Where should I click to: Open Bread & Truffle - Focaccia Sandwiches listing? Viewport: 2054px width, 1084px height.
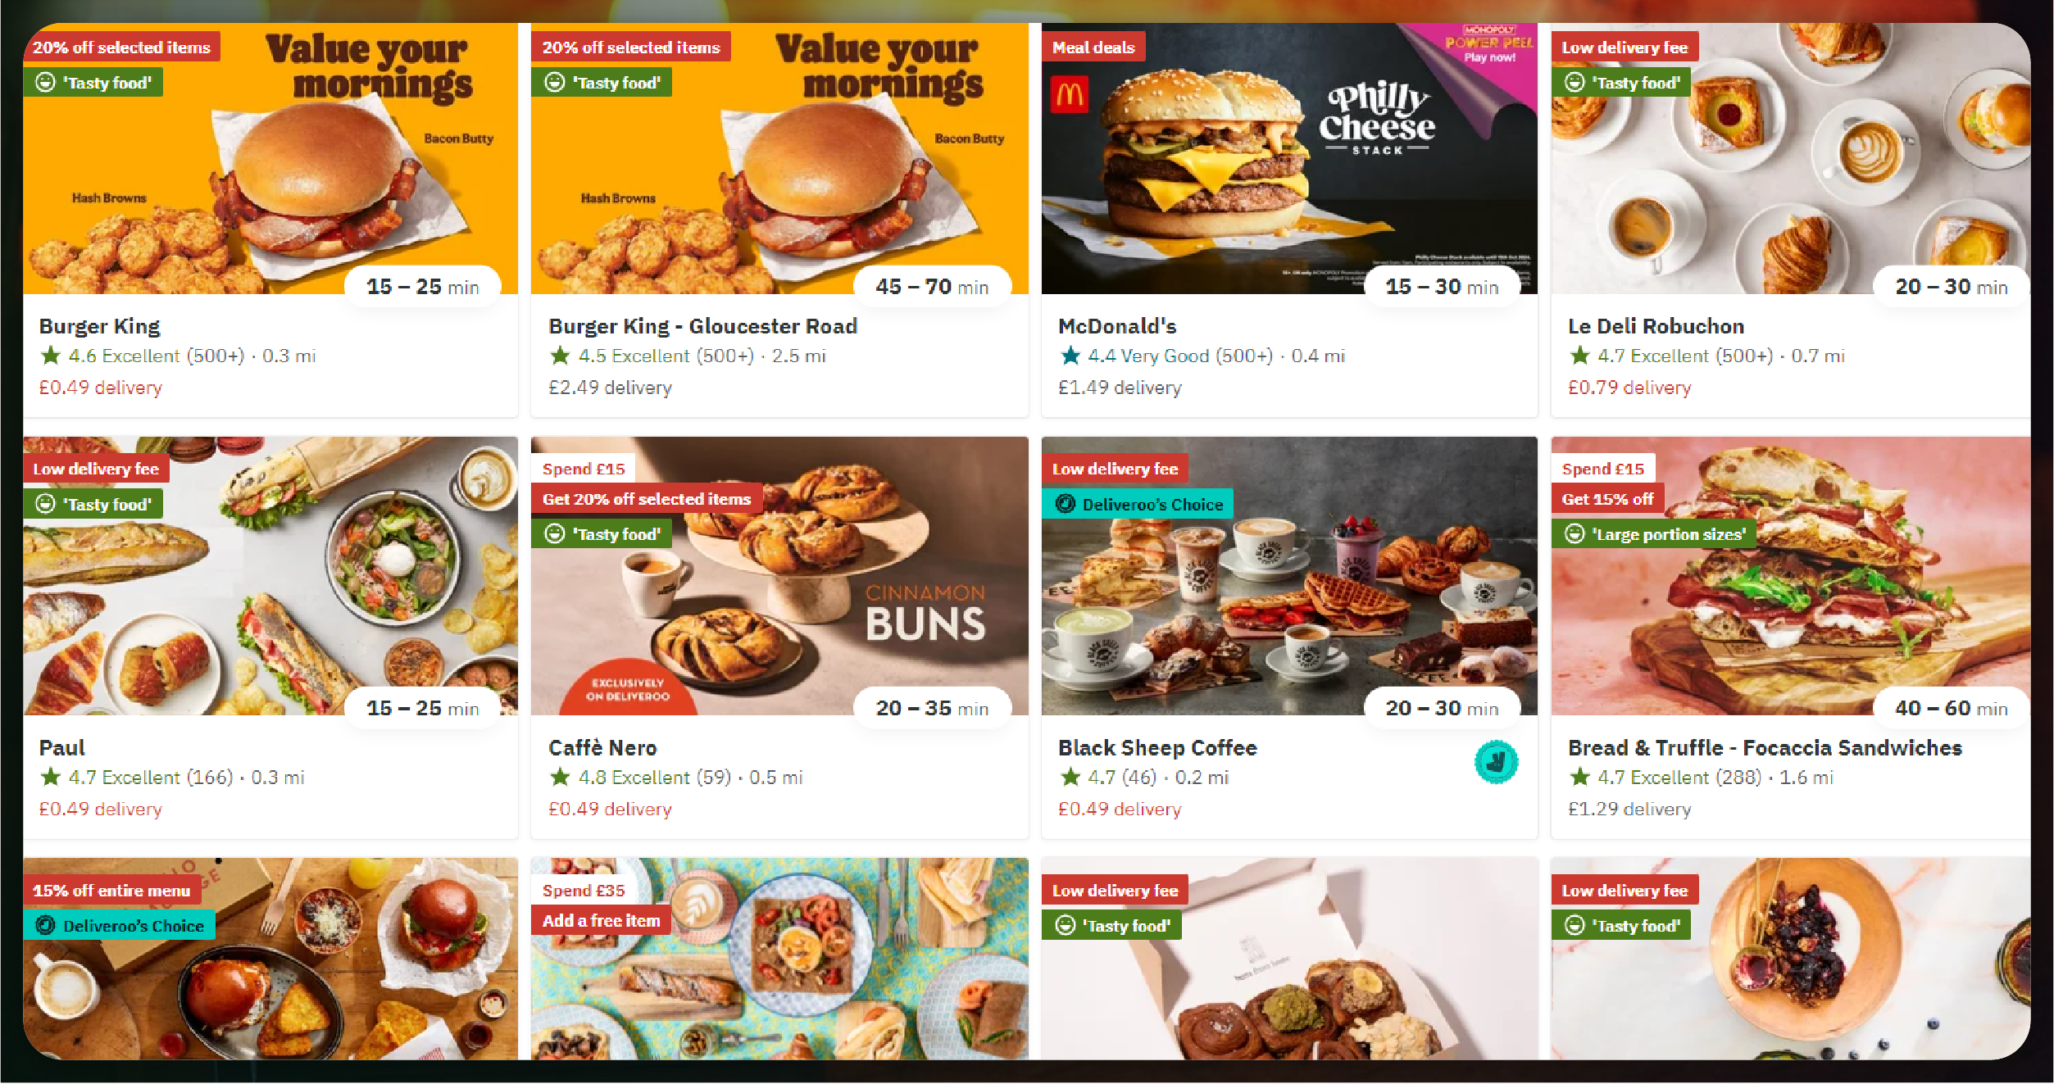click(x=1765, y=748)
